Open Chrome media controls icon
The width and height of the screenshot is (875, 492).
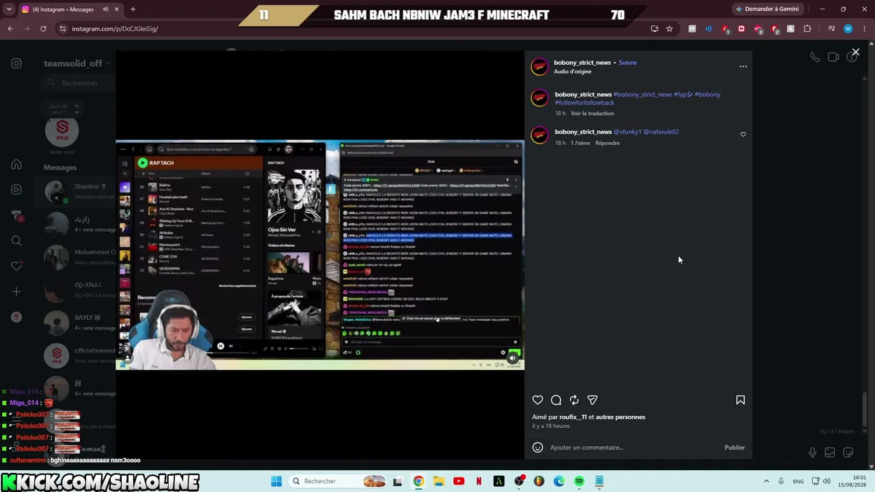831,29
